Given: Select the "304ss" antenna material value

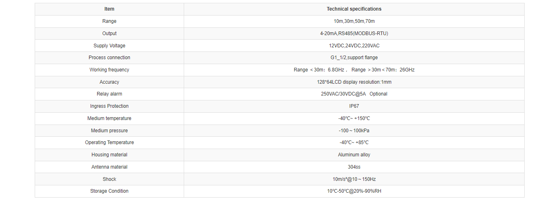Looking at the screenshot, I should coord(354,167).
